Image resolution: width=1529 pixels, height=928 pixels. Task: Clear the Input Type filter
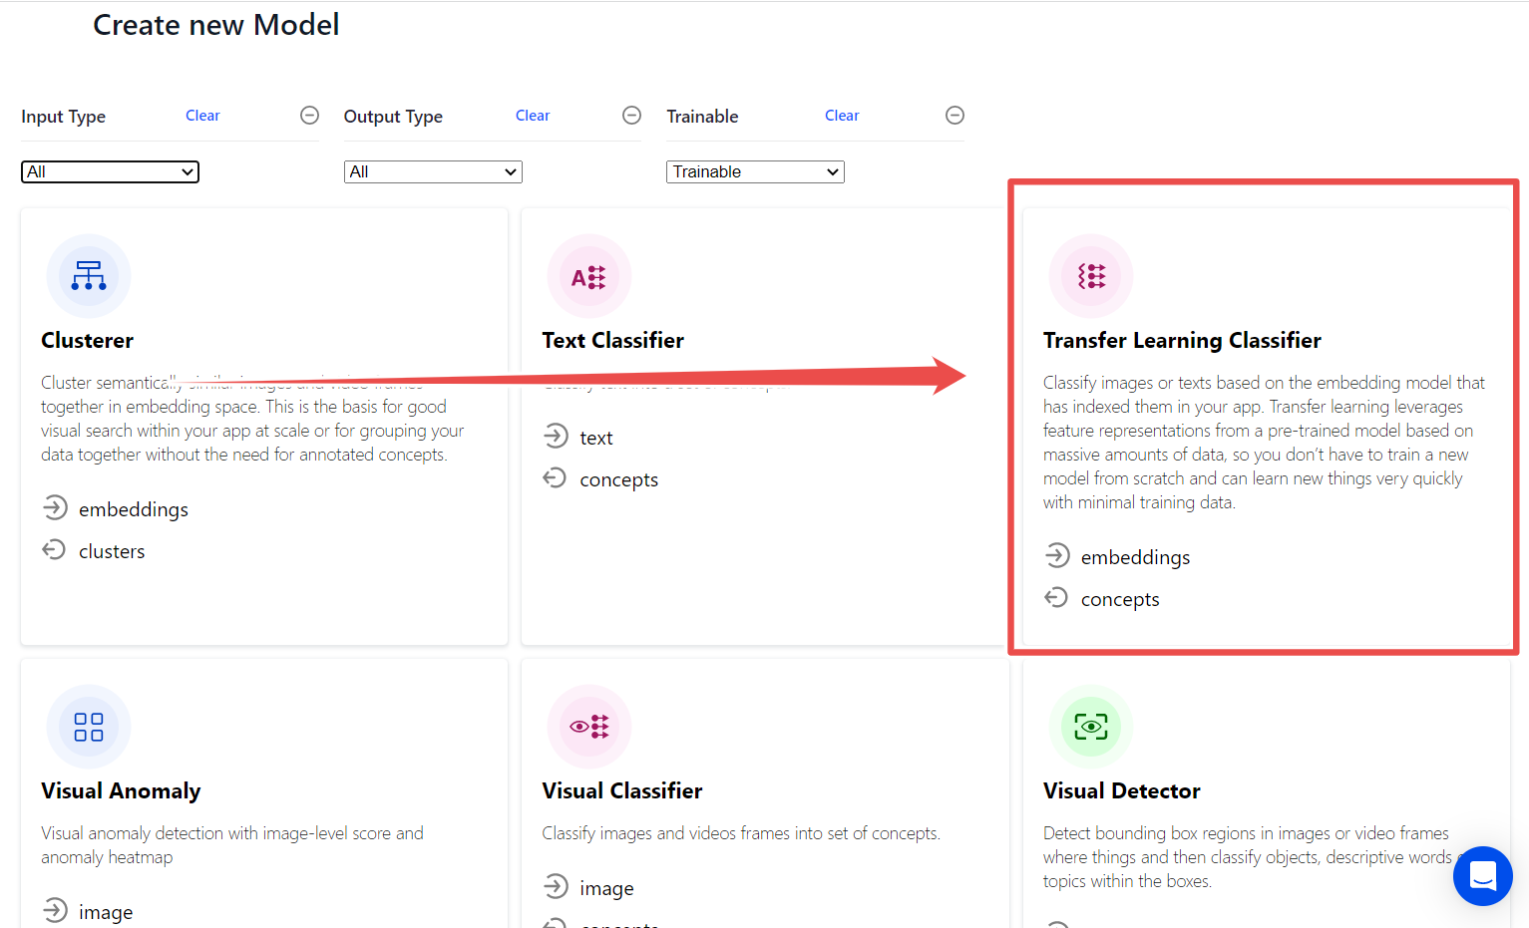pos(202,115)
